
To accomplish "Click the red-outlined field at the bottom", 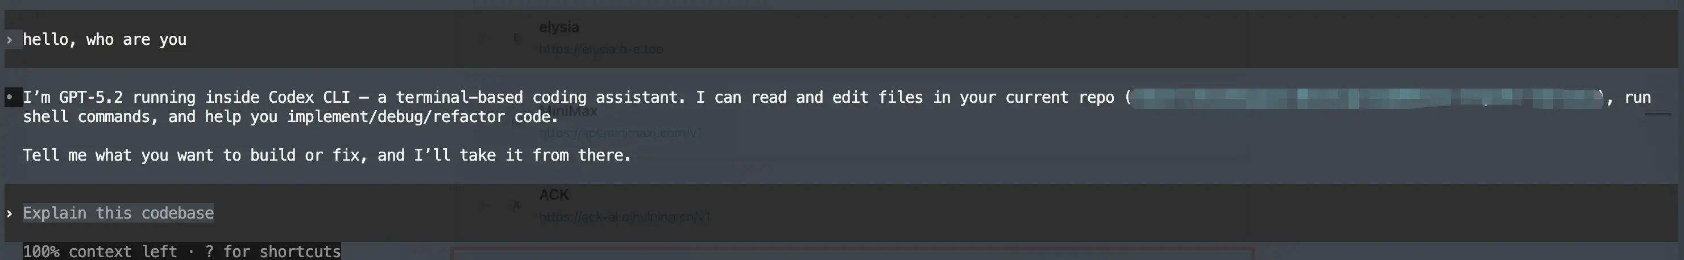I will [x=852, y=253].
